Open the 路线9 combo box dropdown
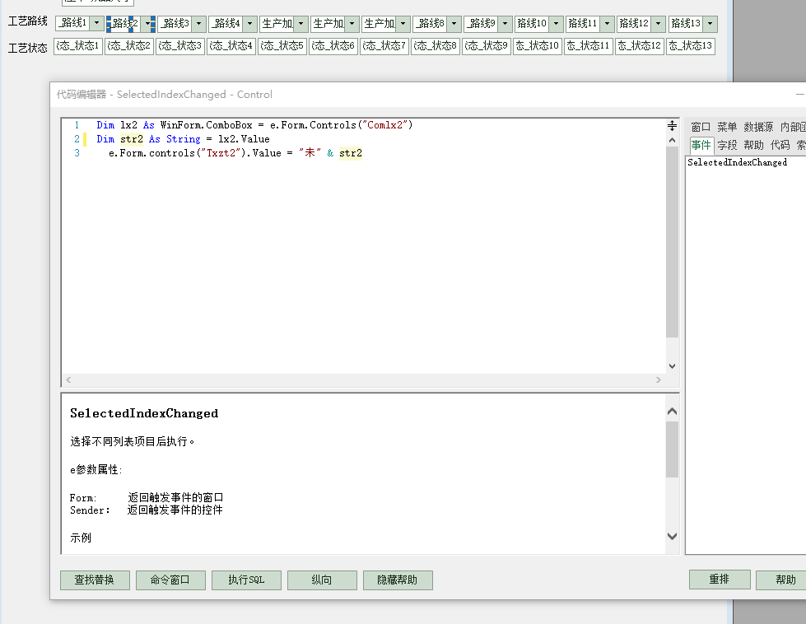The height and width of the screenshot is (624, 806). point(505,24)
